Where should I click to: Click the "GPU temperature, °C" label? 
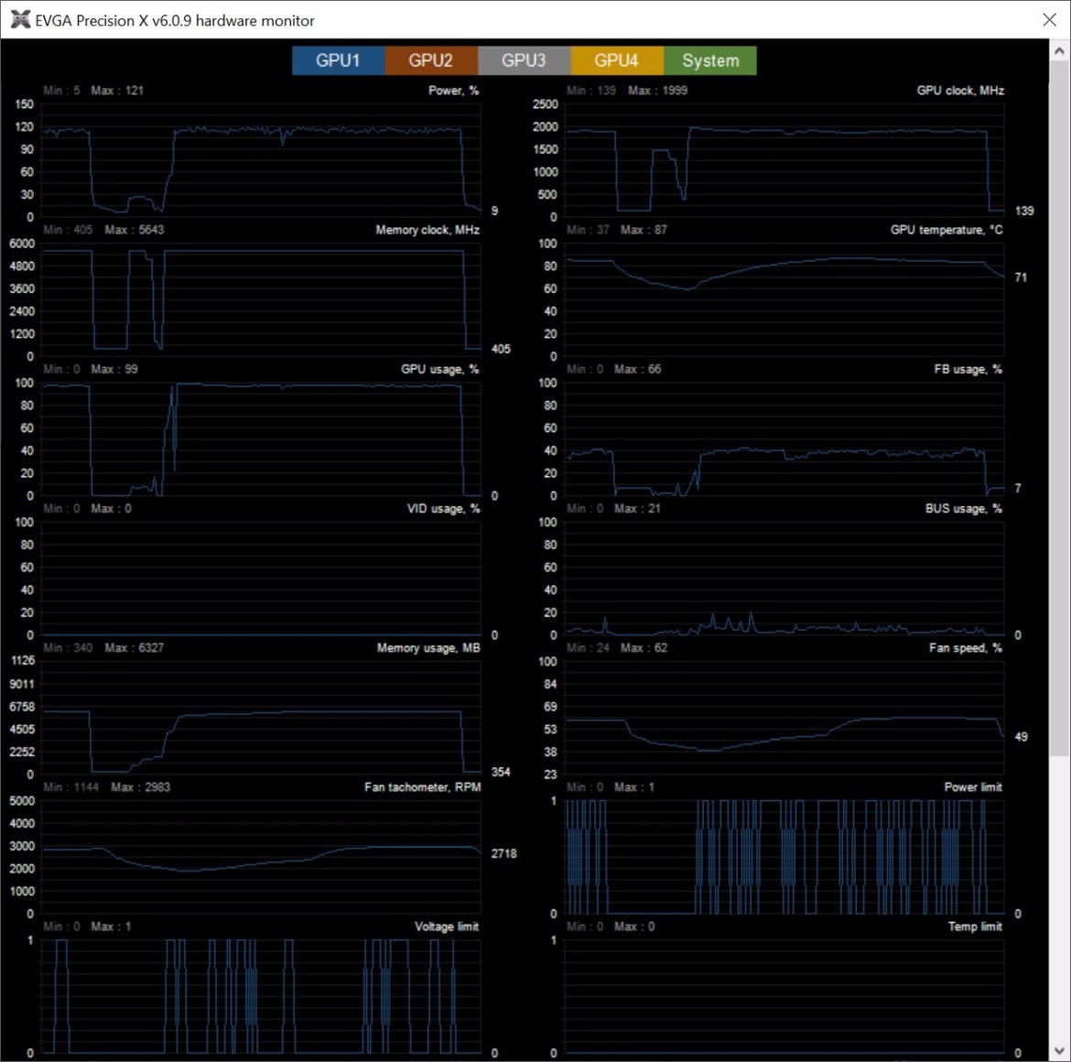[x=947, y=230]
